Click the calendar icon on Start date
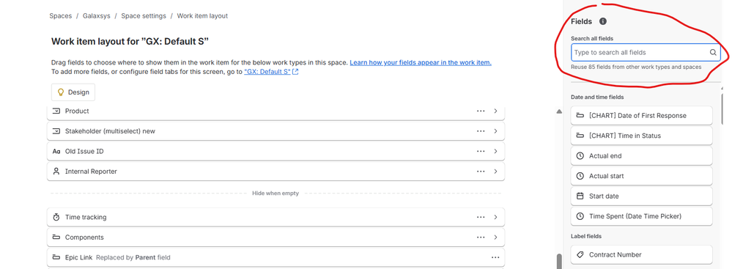 [x=580, y=196]
